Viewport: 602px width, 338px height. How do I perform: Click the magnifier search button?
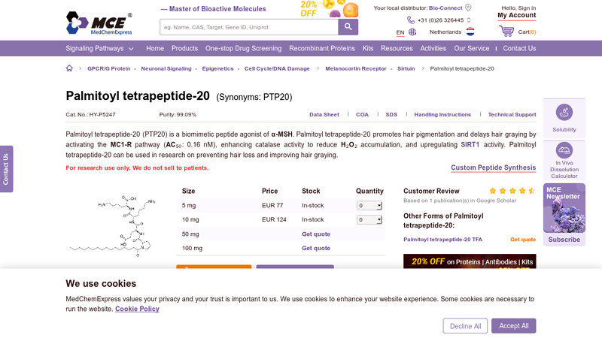348,27
